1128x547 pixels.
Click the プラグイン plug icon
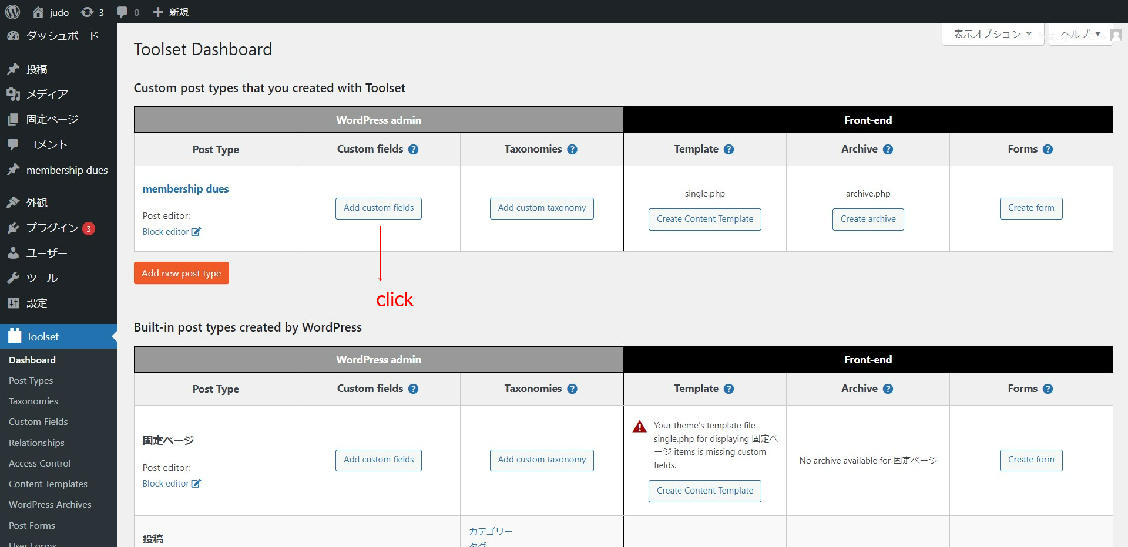pos(14,228)
